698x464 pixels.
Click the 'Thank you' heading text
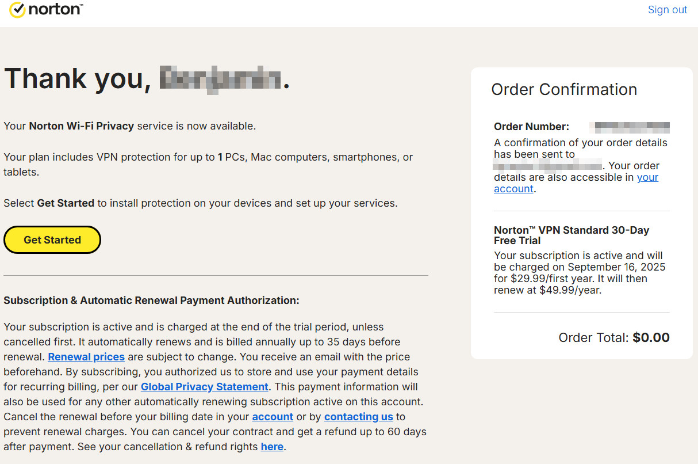tap(78, 79)
